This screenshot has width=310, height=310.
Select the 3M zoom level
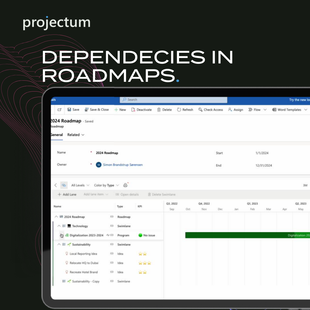(x=305, y=185)
